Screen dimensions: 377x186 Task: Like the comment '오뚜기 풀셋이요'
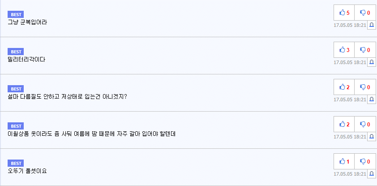344,161
